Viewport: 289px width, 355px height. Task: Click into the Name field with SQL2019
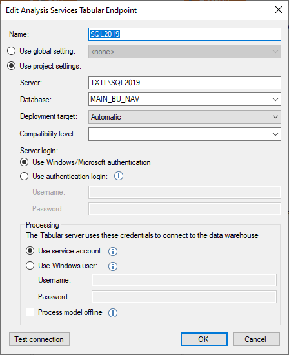[184, 34]
